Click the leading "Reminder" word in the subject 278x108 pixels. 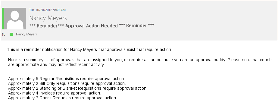(x=47, y=26)
